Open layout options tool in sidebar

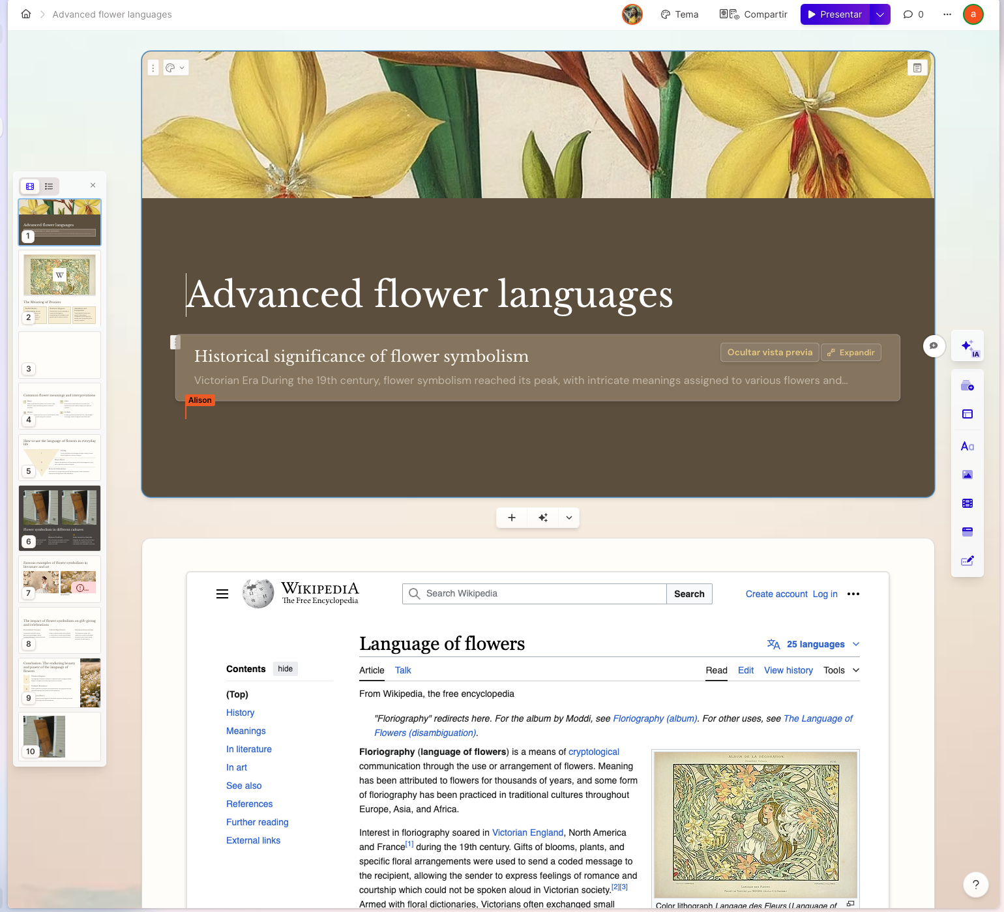pos(967,414)
